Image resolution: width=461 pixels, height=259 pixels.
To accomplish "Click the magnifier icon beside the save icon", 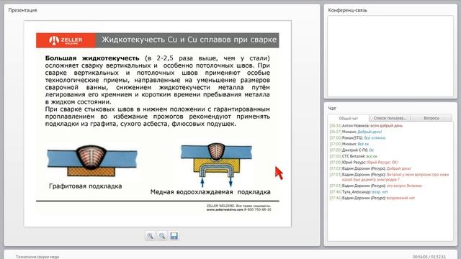I will coord(162,236).
